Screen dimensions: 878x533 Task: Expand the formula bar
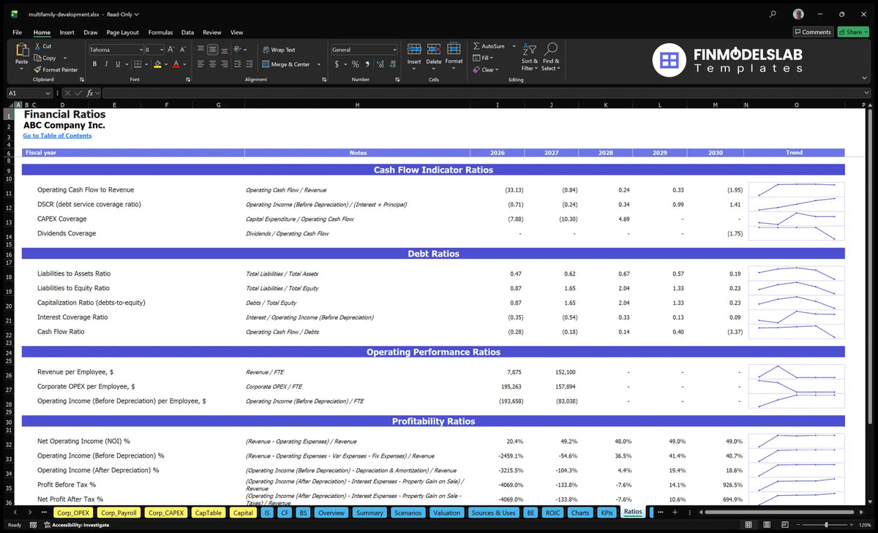tap(866, 93)
